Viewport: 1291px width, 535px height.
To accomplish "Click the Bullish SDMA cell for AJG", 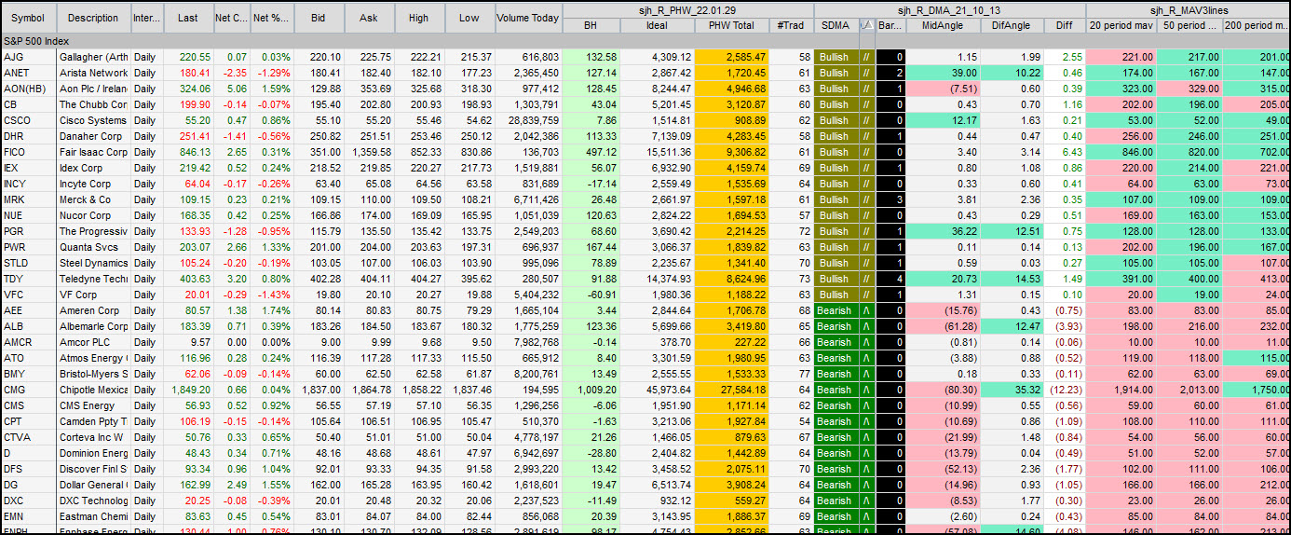I will (836, 57).
